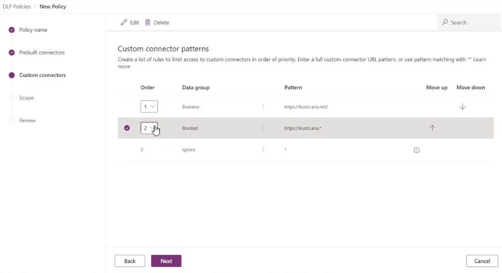502x273 pixels.
Task: Open more options for Blocked row
Action: (263, 128)
